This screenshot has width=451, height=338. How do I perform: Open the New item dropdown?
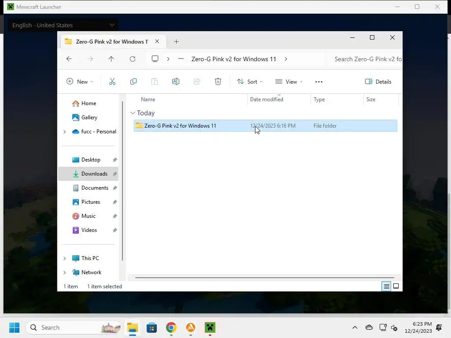coord(80,81)
